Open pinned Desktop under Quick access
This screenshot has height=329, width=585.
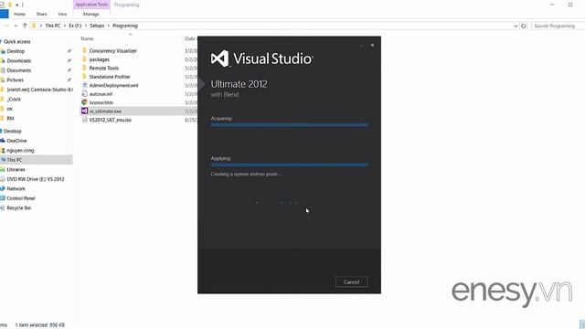(x=16, y=51)
